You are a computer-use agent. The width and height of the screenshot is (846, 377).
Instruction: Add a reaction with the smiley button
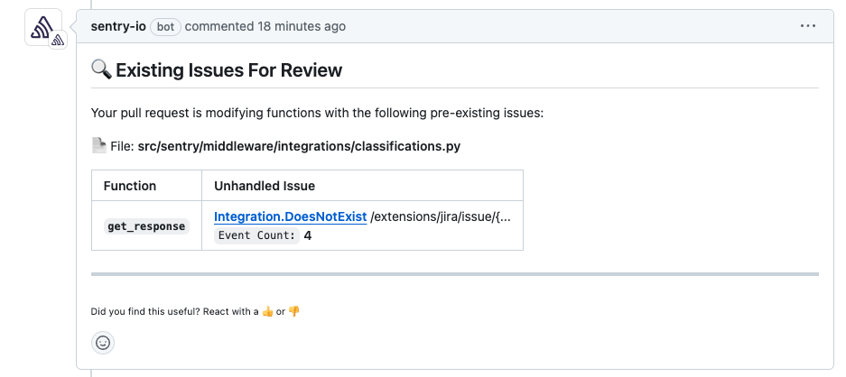pos(103,343)
